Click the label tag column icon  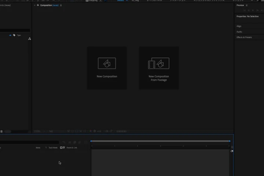[14, 35]
